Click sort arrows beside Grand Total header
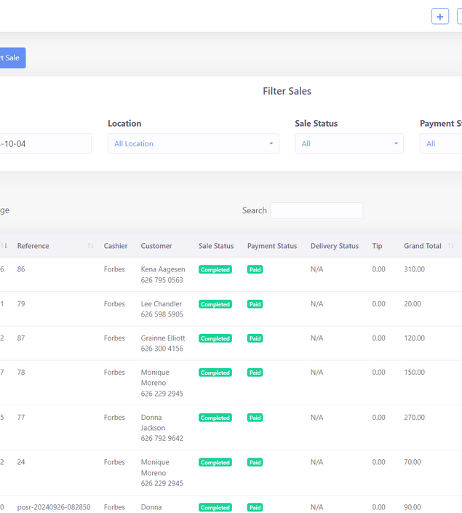The height and width of the screenshot is (513, 462). (x=450, y=246)
